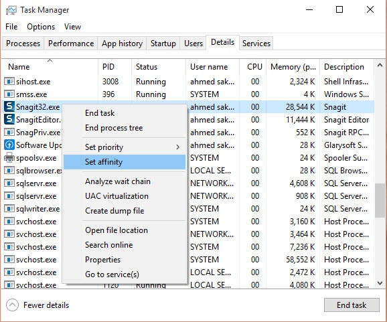Click the smss.exe process icon
387x322 pixels.
(x=9, y=94)
